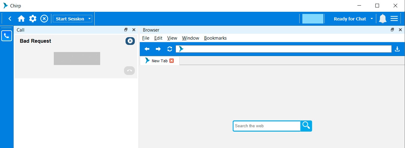This screenshot has width=405, height=148.
Task: Open the browser downloads icon
Action: [398, 49]
